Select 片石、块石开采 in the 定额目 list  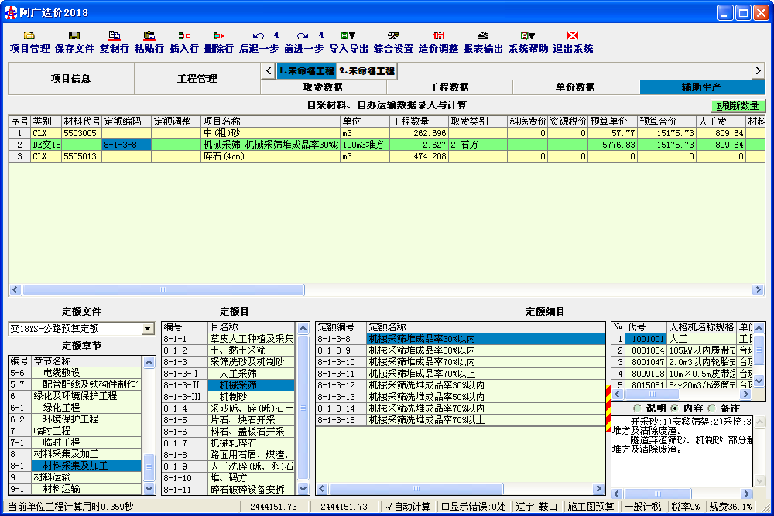(x=228, y=420)
